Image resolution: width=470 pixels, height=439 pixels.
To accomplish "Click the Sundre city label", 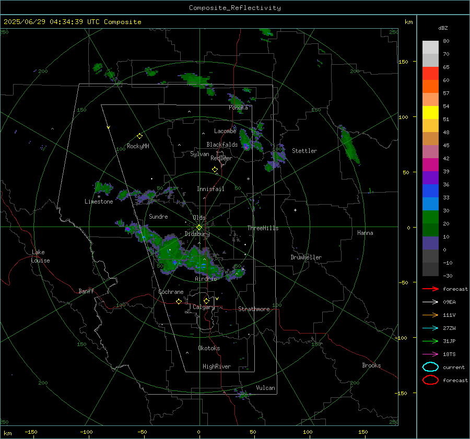I will (x=158, y=216).
